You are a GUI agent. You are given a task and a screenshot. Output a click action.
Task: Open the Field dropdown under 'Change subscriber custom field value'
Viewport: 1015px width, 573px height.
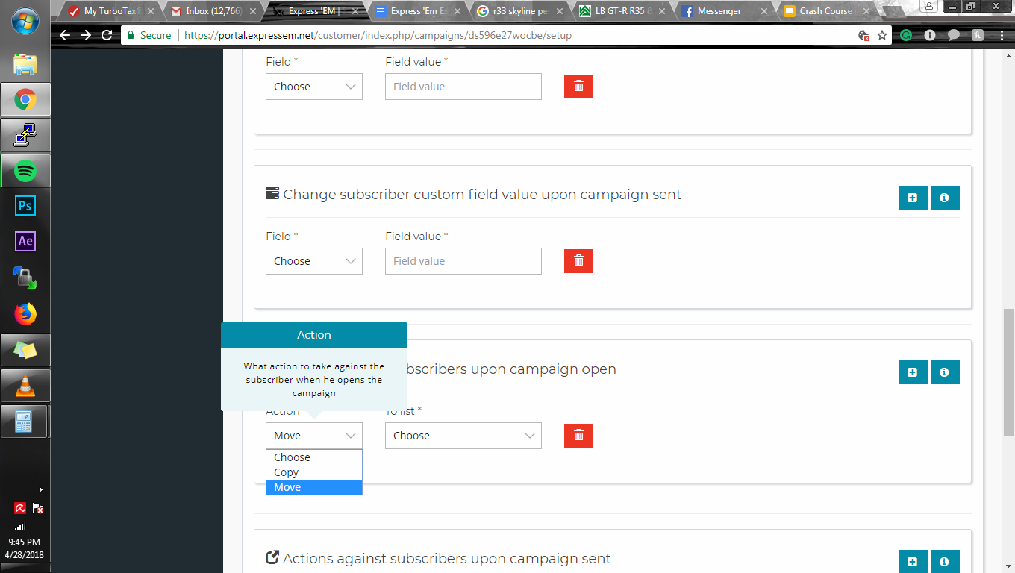(x=314, y=261)
